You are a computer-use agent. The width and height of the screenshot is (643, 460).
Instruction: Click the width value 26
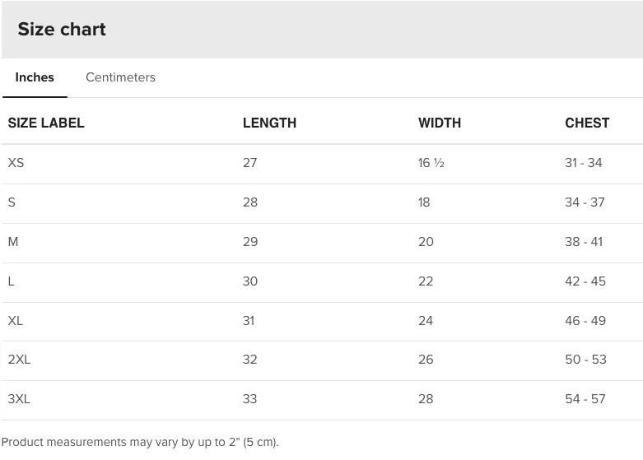[x=426, y=359]
